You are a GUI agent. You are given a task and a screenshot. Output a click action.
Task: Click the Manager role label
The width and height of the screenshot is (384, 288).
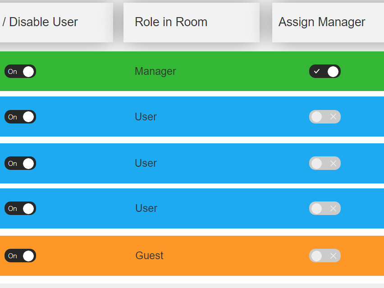[155, 71]
